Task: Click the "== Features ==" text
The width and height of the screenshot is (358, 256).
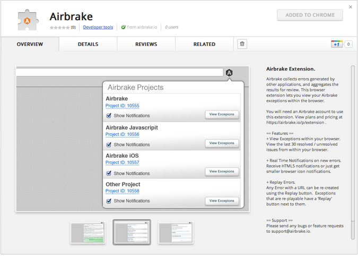Action: pyautogui.click(x=280, y=133)
